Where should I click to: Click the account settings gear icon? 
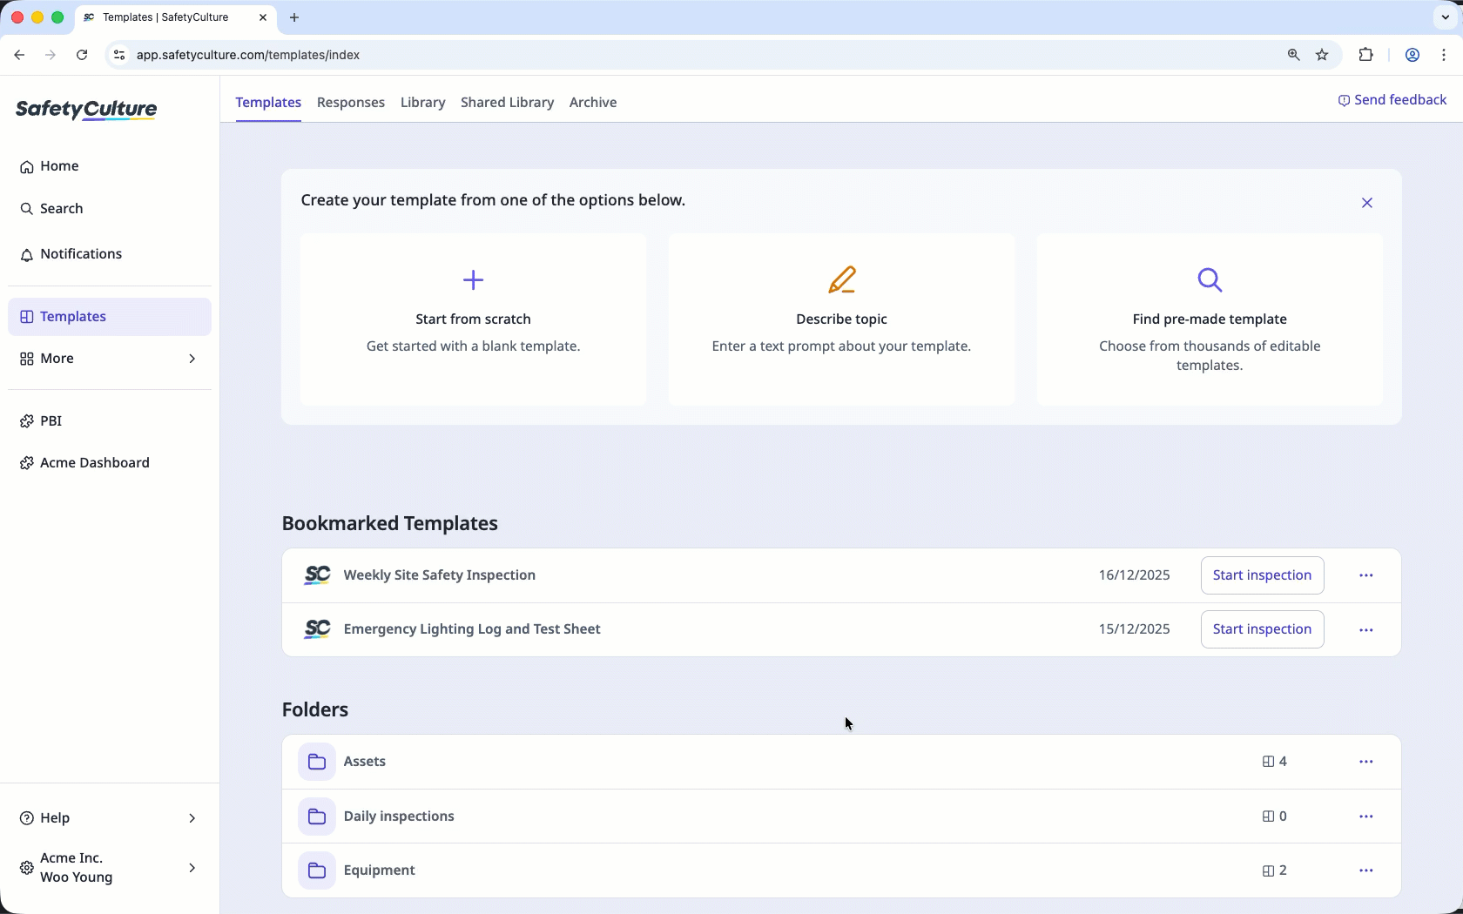click(x=27, y=868)
